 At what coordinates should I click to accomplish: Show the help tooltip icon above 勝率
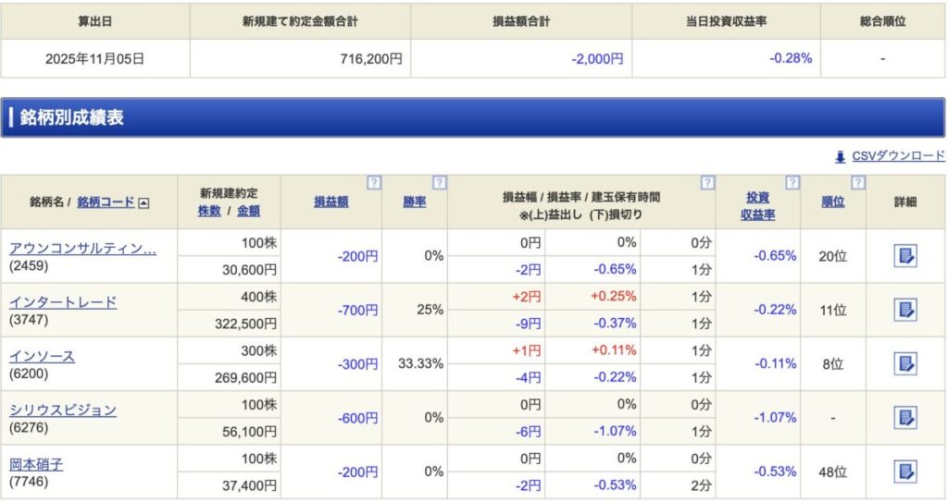(440, 183)
